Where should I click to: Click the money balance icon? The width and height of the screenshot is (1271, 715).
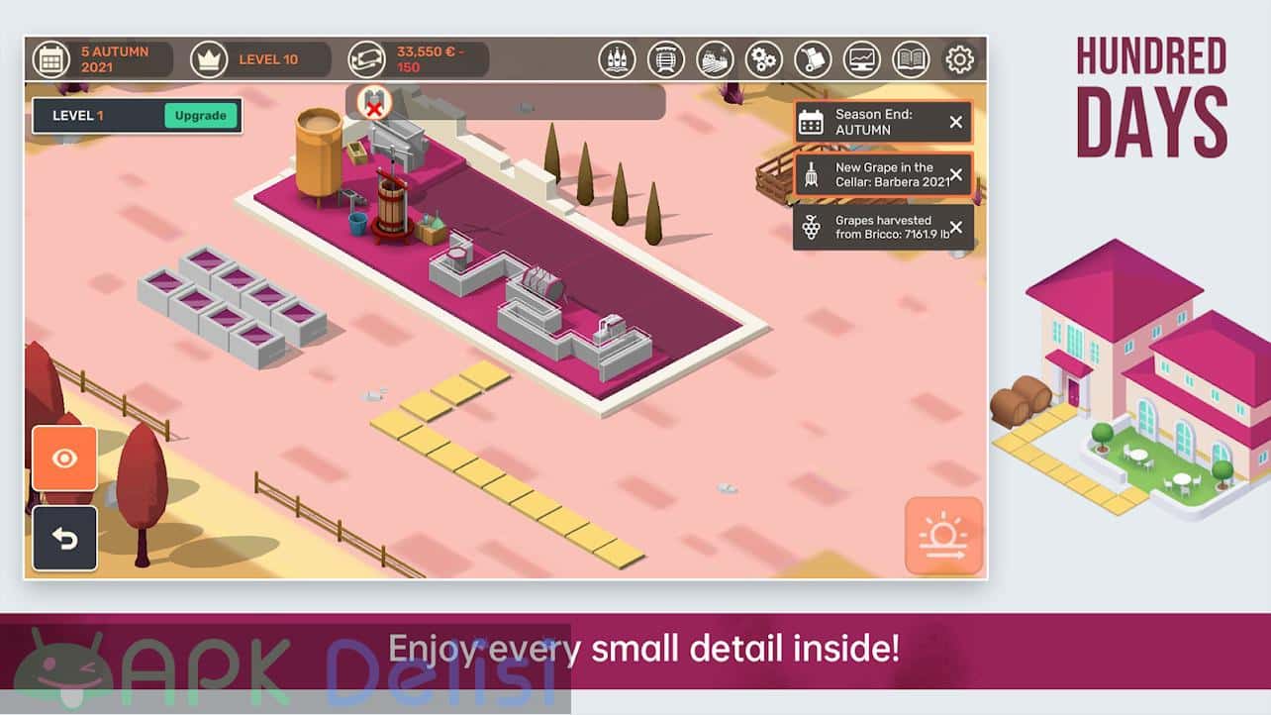pos(366,59)
